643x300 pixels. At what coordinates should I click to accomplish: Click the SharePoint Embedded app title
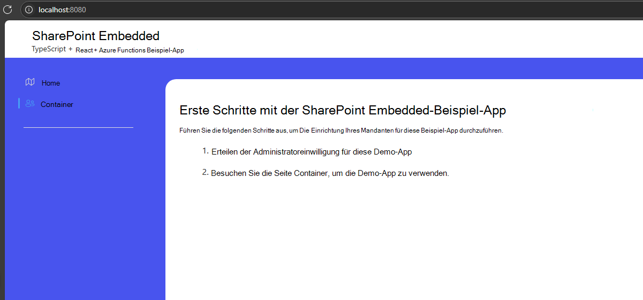click(96, 36)
